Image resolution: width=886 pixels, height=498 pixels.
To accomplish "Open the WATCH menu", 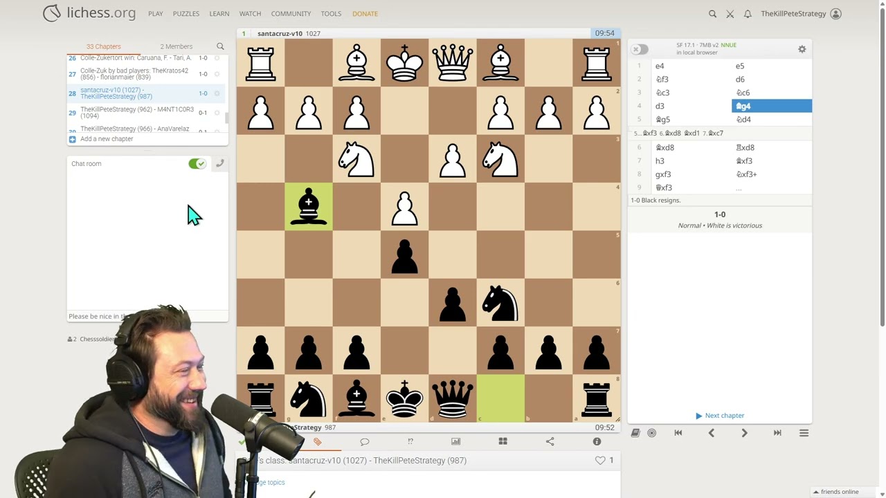I will 250,14.
